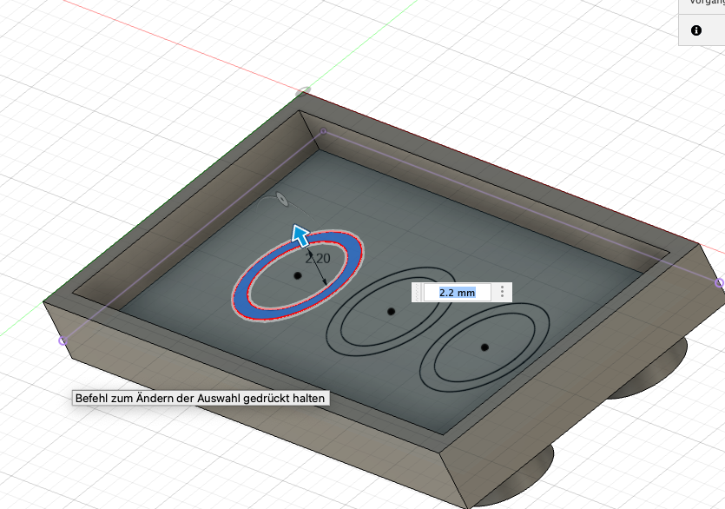Image resolution: width=725 pixels, height=509 pixels.
Task: Click the purple sketch point at left corner
Action: point(63,340)
